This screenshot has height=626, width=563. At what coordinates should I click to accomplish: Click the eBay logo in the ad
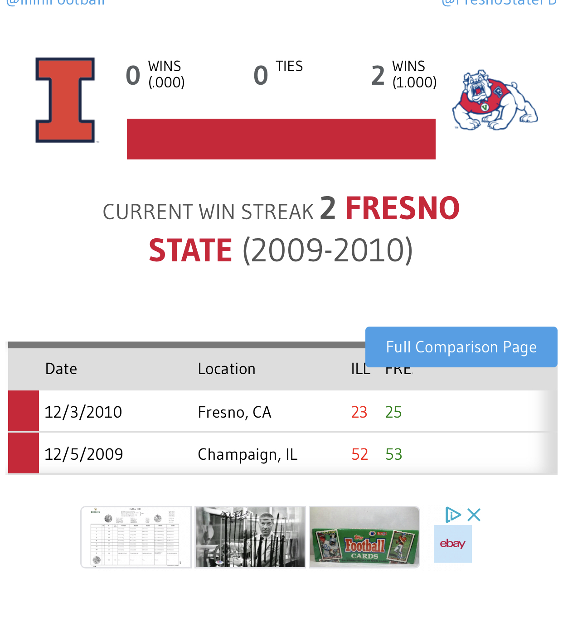(452, 544)
